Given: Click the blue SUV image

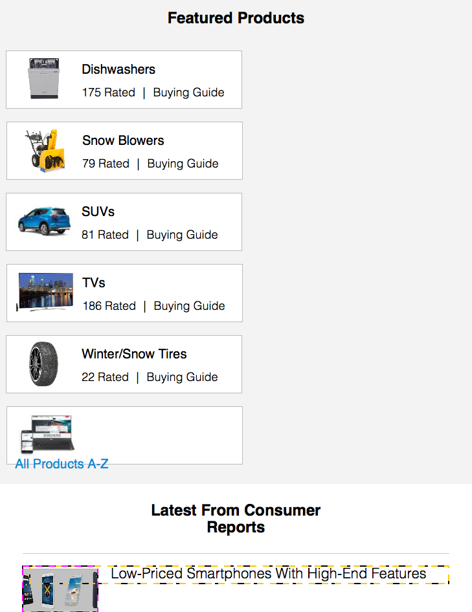Looking at the screenshot, I should click(x=44, y=221).
